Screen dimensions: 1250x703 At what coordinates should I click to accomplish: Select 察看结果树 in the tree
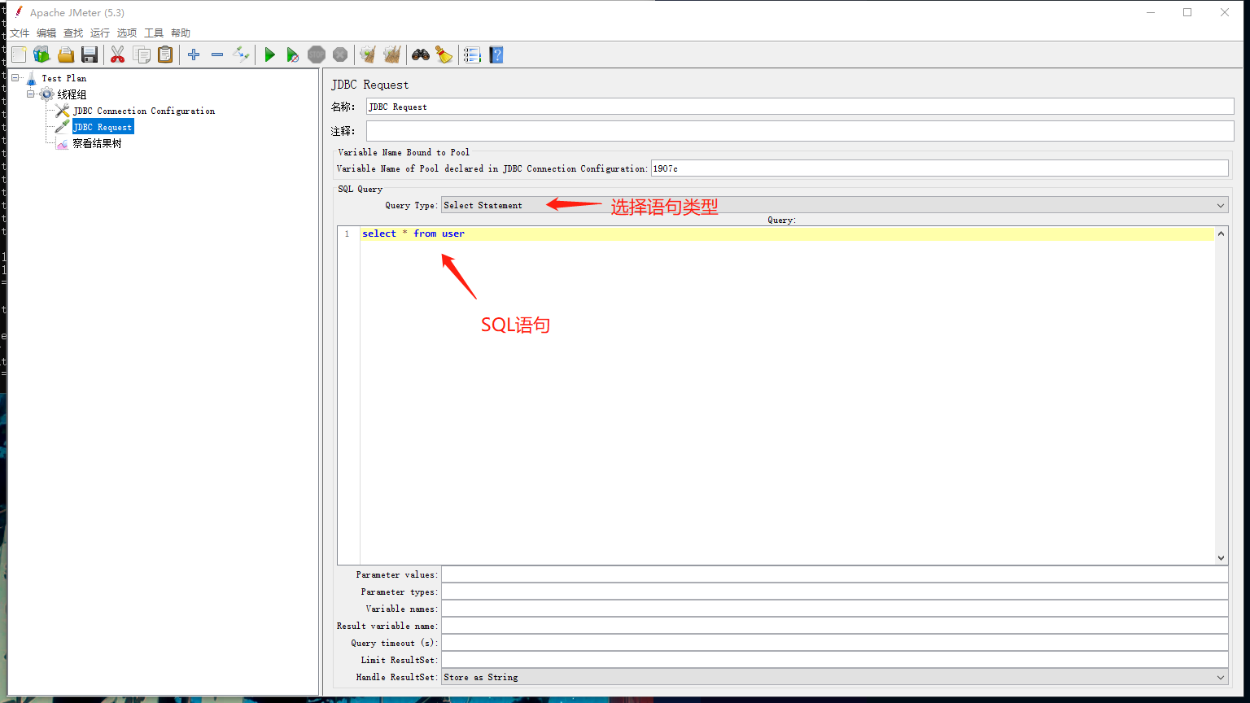pyautogui.click(x=97, y=143)
